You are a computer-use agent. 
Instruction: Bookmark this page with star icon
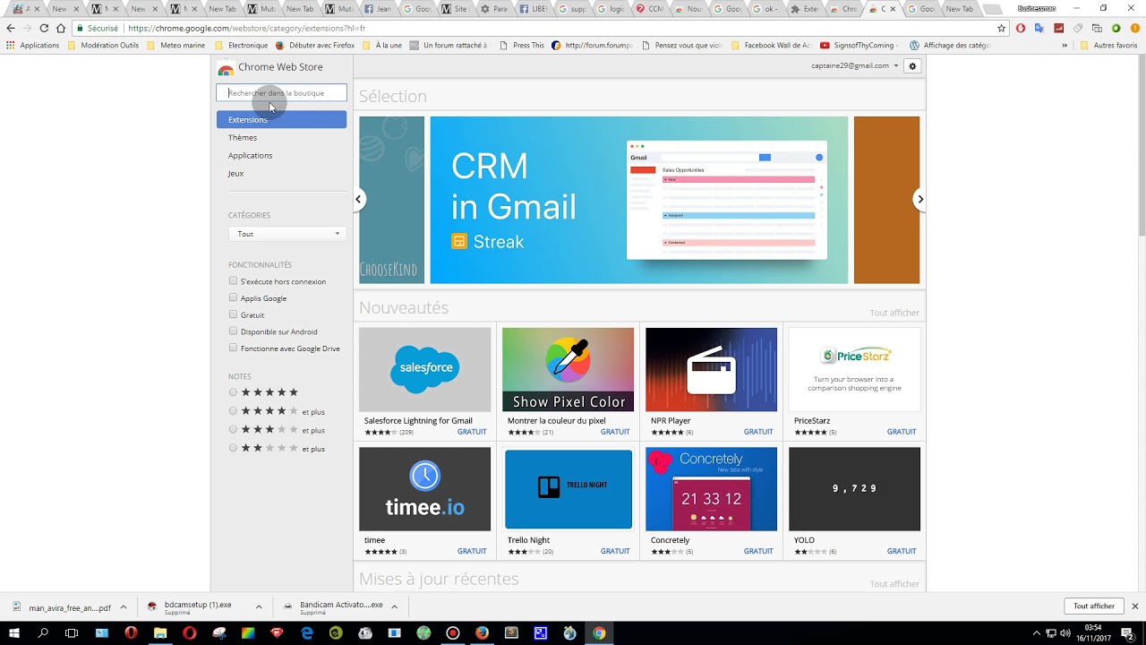point(1001,28)
